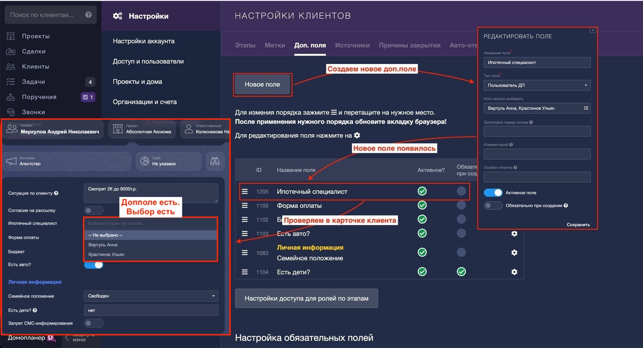Image resolution: width=643 pixels, height=348 pixels.
Task: Toggle Запрет СМС-информирования switch
Action: pos(93,323)
